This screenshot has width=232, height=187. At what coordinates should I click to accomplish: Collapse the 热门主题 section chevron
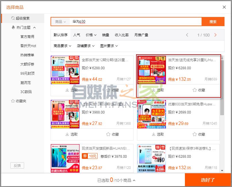click(34, 28)
